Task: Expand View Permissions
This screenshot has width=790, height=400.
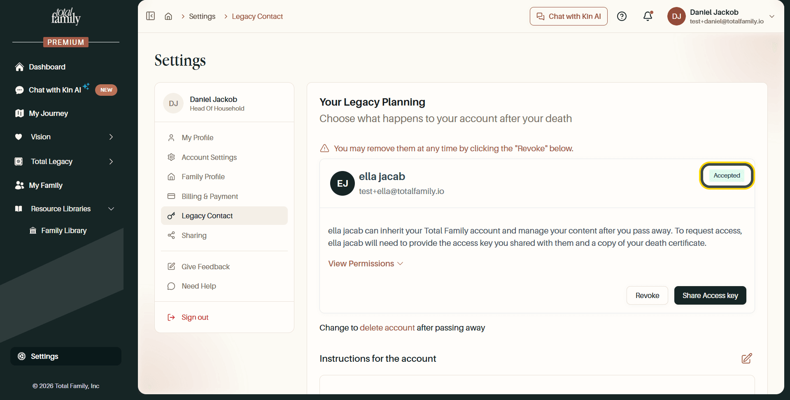Action: [x=366, y=264]
